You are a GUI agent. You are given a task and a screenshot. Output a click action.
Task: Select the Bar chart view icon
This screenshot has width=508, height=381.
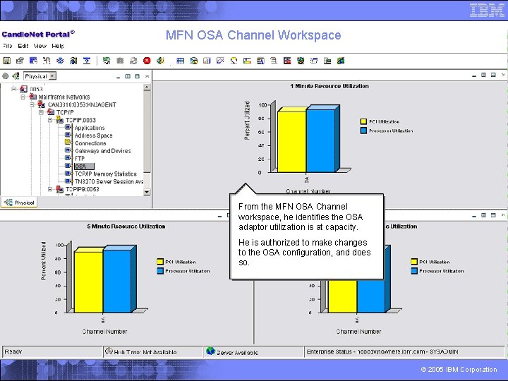207,61
